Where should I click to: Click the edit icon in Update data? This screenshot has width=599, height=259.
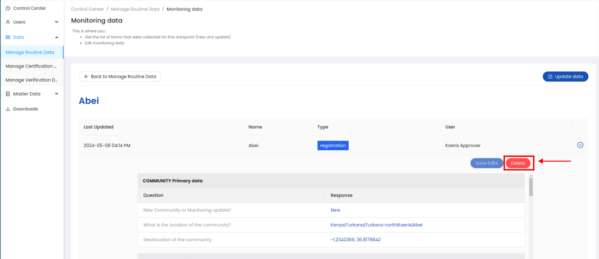pos(550,76)
